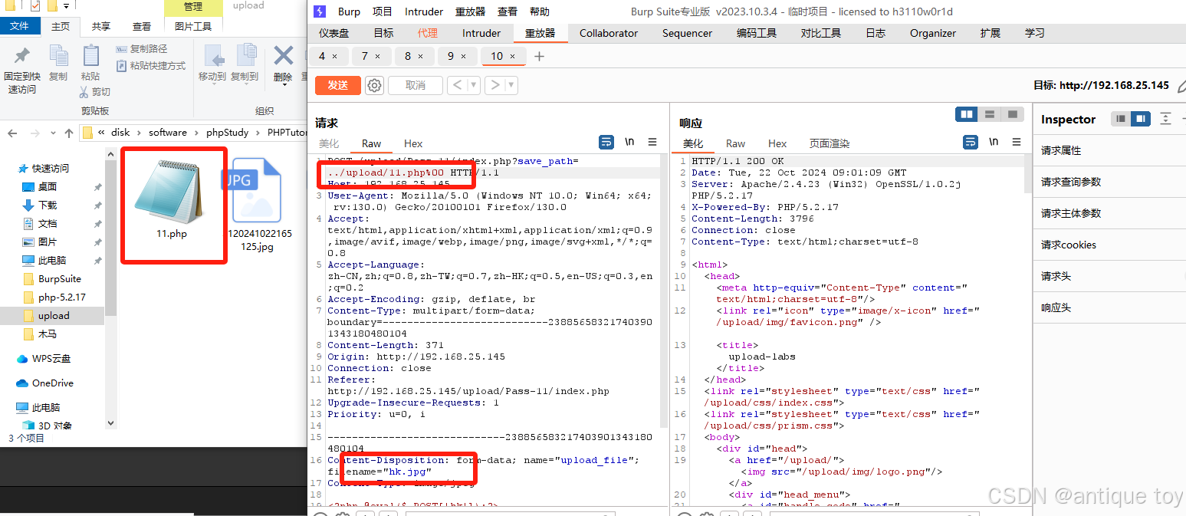Open response panel hamburger menu

point(1017,142)
